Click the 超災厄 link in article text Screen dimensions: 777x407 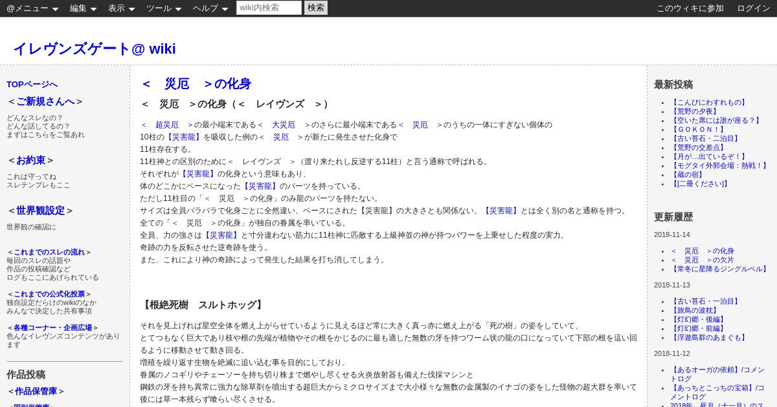click(x=166, y=125)
